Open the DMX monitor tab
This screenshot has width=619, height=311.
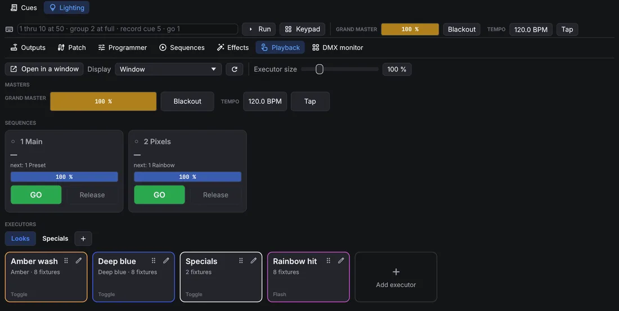(338, 47)
